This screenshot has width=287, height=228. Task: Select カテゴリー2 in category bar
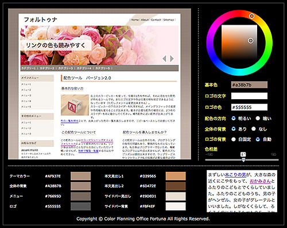tap(47, 68)
